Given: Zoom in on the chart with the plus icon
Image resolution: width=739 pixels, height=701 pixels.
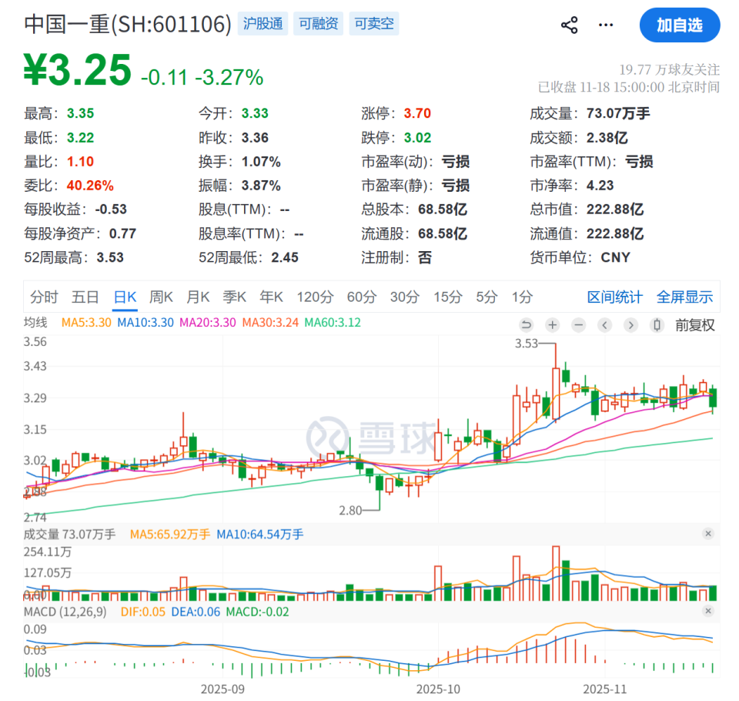Looking at the screenshot, I should point(552,325).
